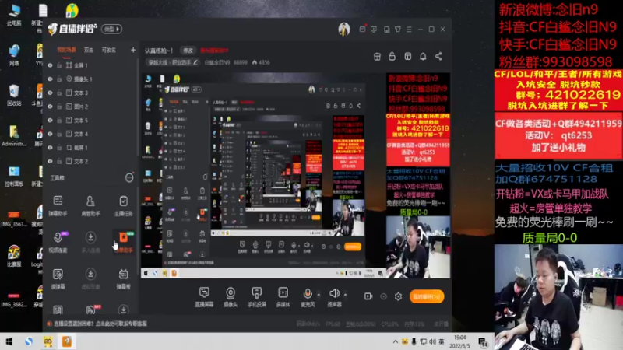This screenshot has width=623, height=350.
Task: Toggle the lock on the 摄像头 1 layer
Action: [59, 79]
